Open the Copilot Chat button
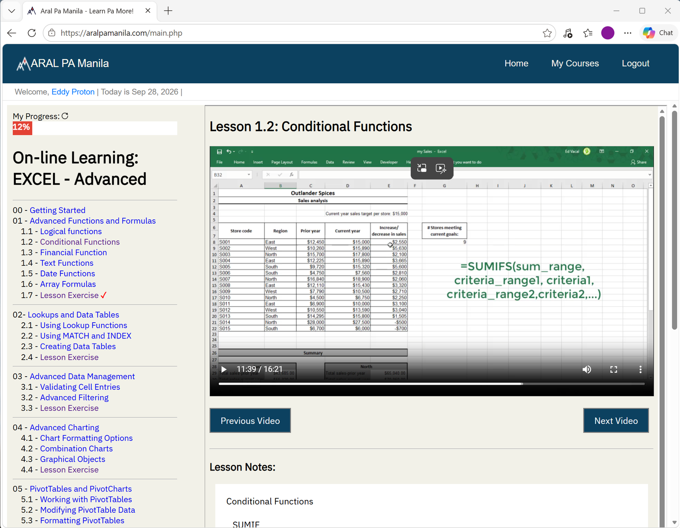The width and height of the screenshot is (680, 528). click(x=658, y=33)
